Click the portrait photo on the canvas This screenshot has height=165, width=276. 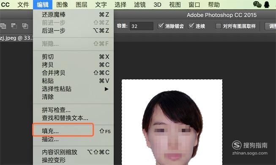tap(172, 122)
